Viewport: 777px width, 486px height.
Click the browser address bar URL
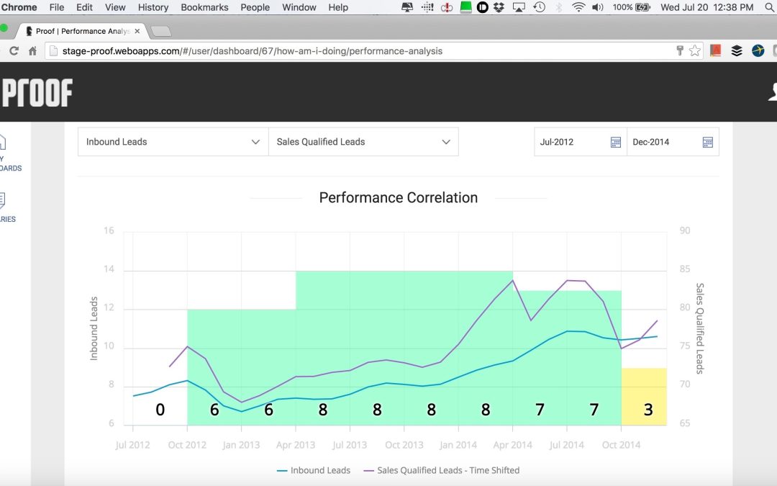[x=253, y=50]
